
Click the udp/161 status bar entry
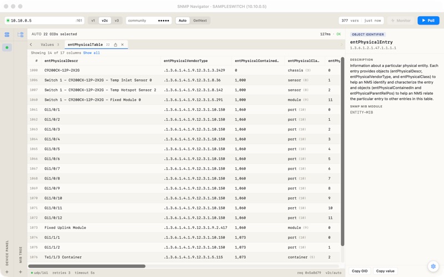pos(39,273)
